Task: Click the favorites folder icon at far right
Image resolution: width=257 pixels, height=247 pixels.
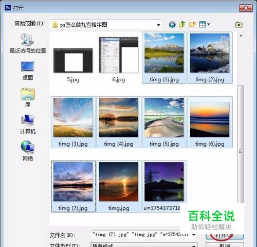Action: [238, 25]
